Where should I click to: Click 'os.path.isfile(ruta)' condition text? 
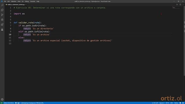37,31
